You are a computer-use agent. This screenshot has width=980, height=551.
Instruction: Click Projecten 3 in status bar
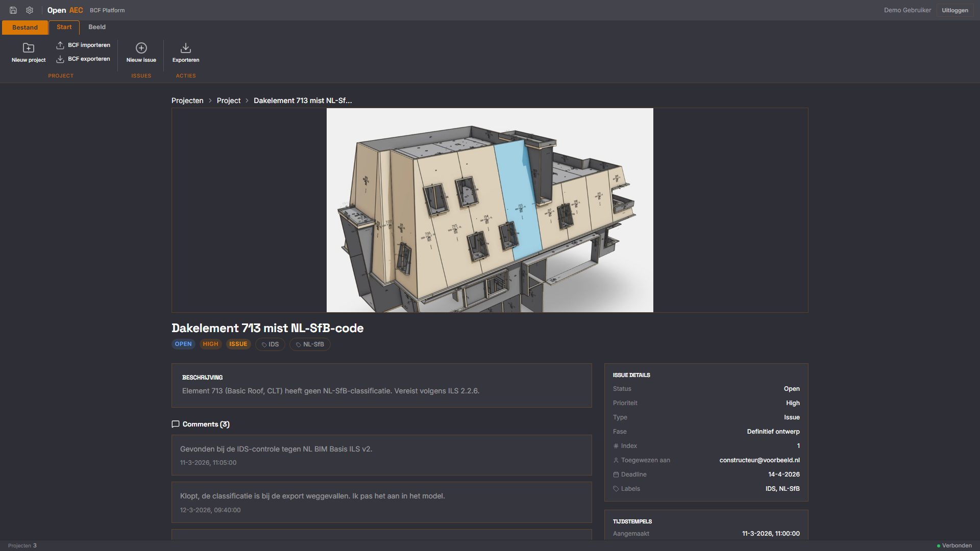point(22,545)
